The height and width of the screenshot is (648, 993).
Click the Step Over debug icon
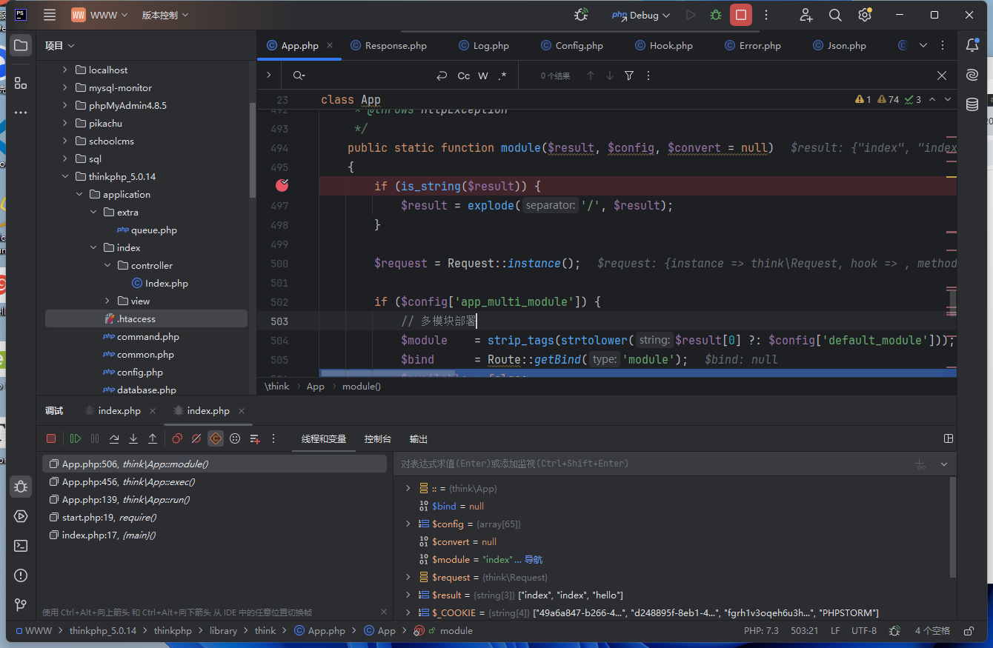click(x=114, y=438)
